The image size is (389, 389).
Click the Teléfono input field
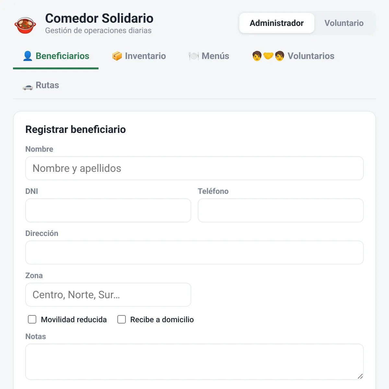[281, 210]
